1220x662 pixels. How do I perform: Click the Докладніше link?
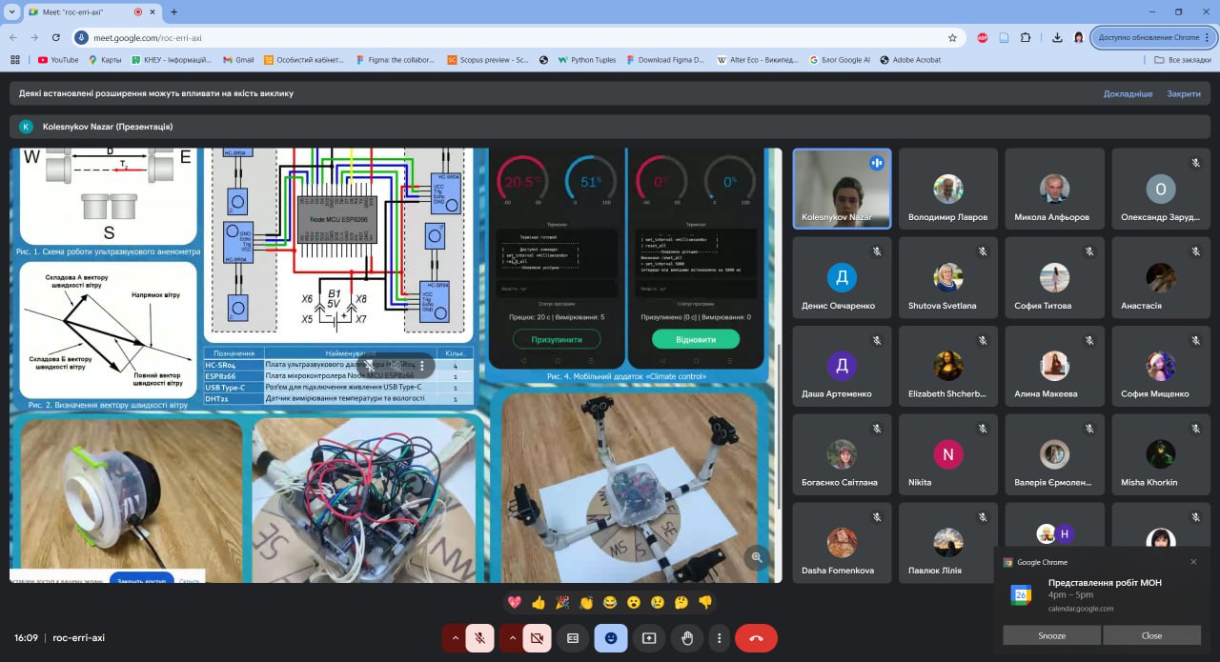point(1128,93)
